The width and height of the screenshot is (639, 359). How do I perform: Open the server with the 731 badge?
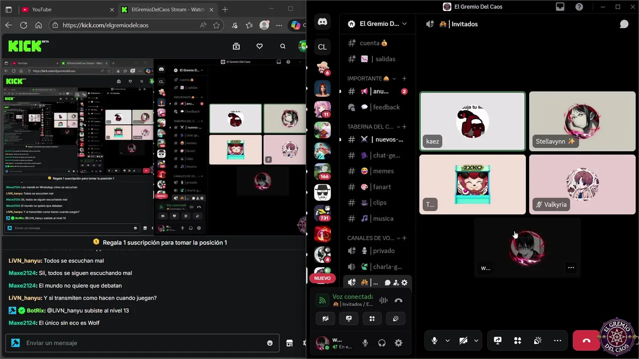pos(322,213)
